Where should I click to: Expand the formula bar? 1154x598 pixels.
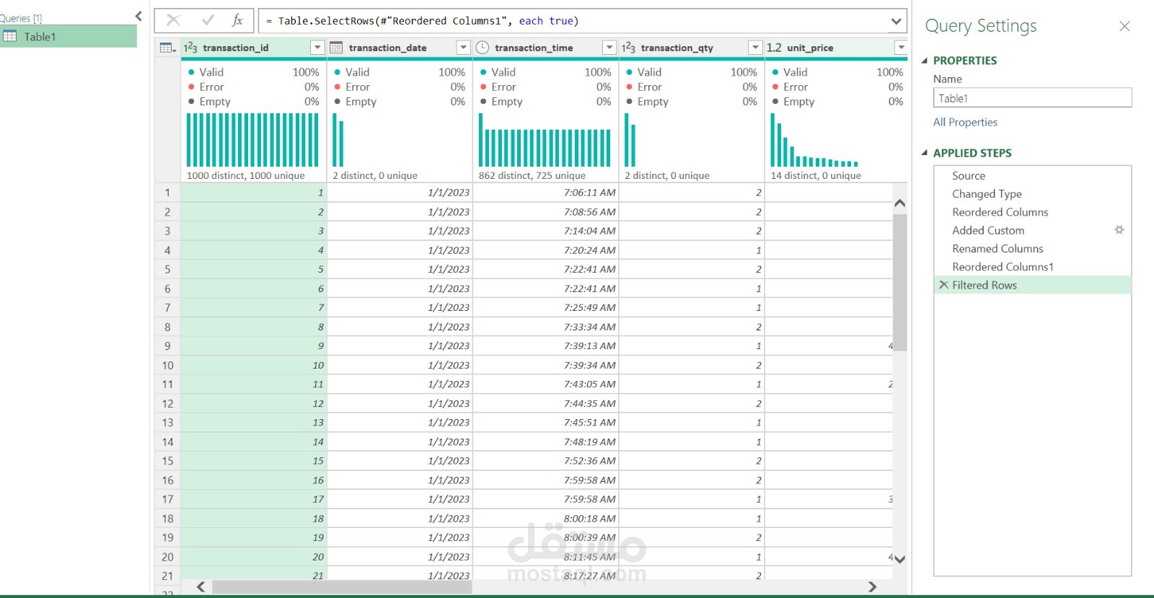[x=896, y=21]
